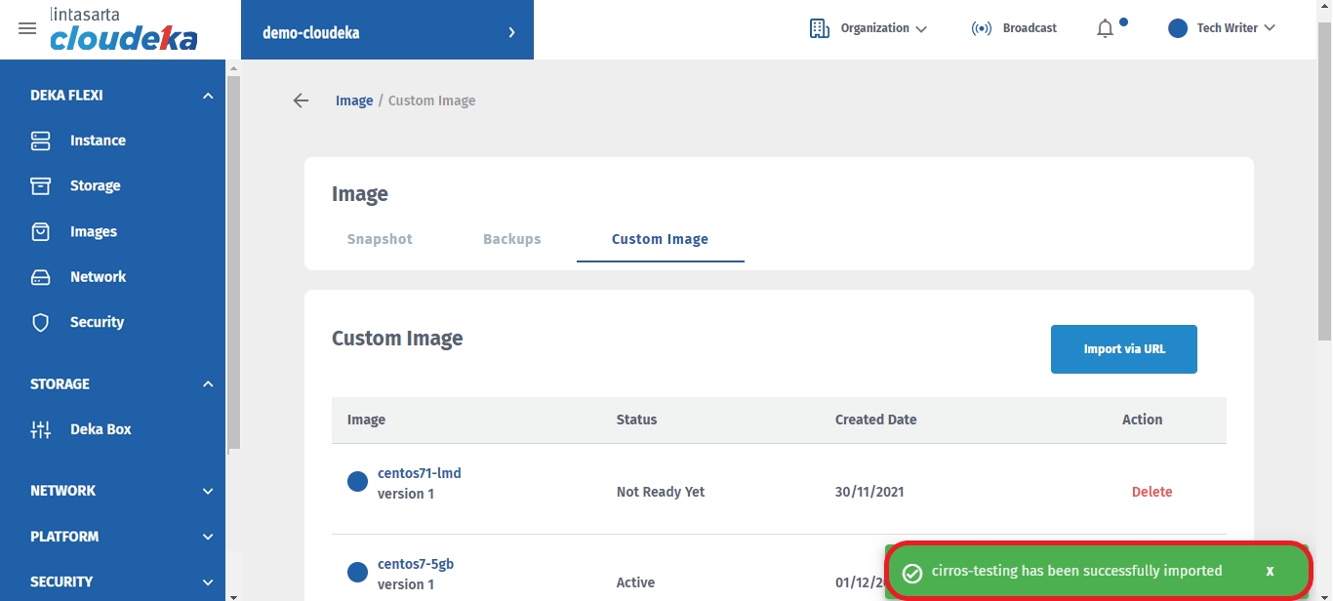Switch to the Backups tab
This screenshot has height=601, width=1333.
[x=511, y=239]
